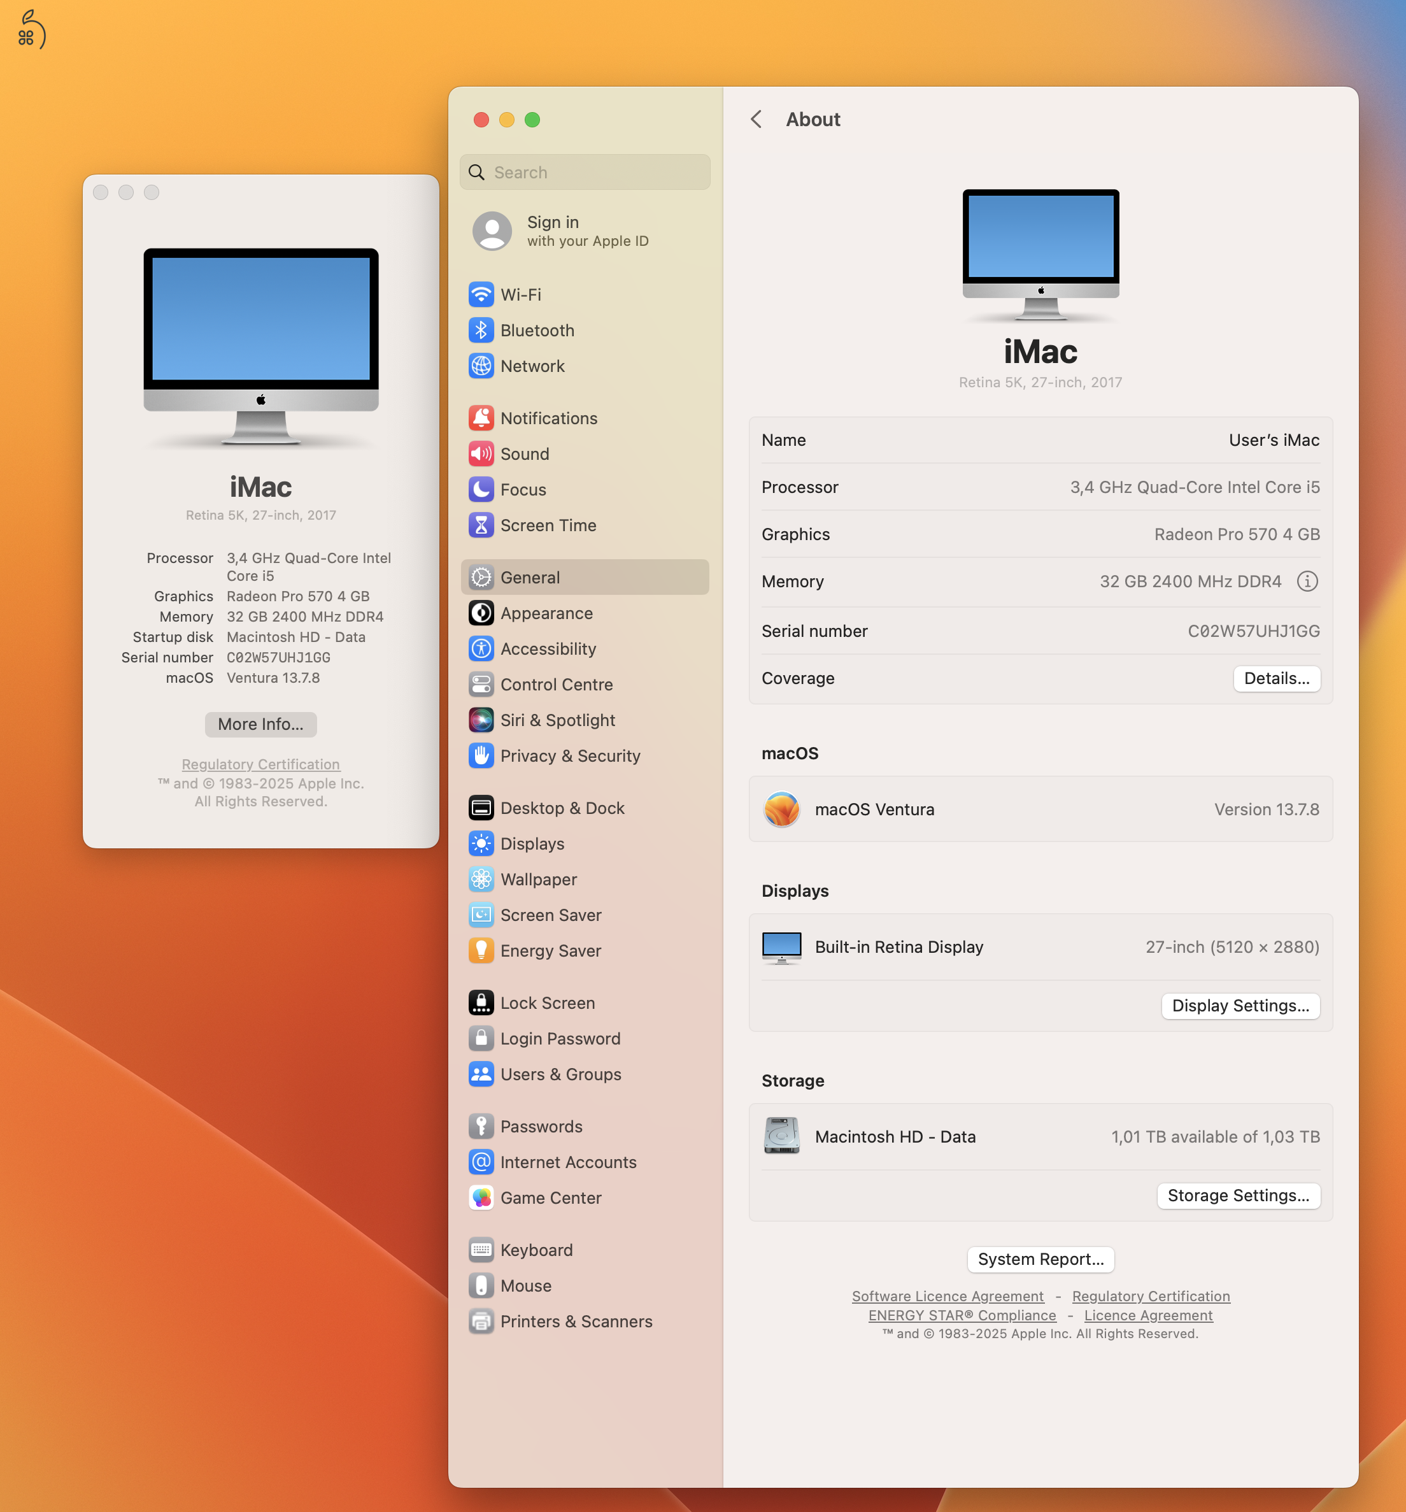Open the Passwords key icon
1406x1512 pixels.
481,1127
